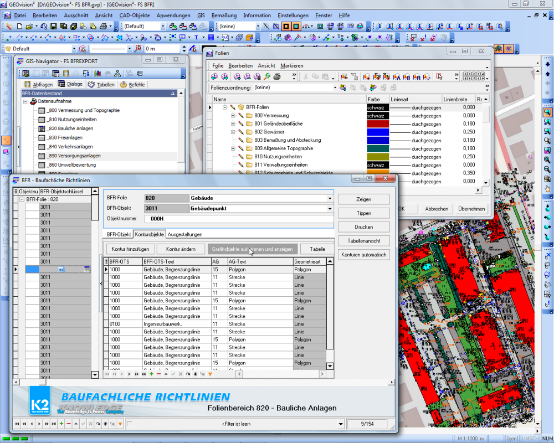Toggle the checkbox beside _810 Nutzungseinheiten
Screen dimensions: 554x443
[42, 120]
